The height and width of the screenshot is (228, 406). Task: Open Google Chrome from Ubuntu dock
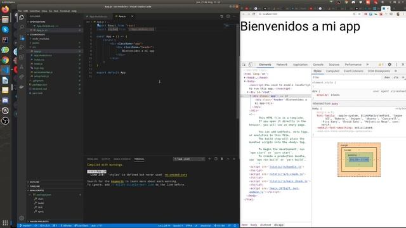[x=5, y=60]
